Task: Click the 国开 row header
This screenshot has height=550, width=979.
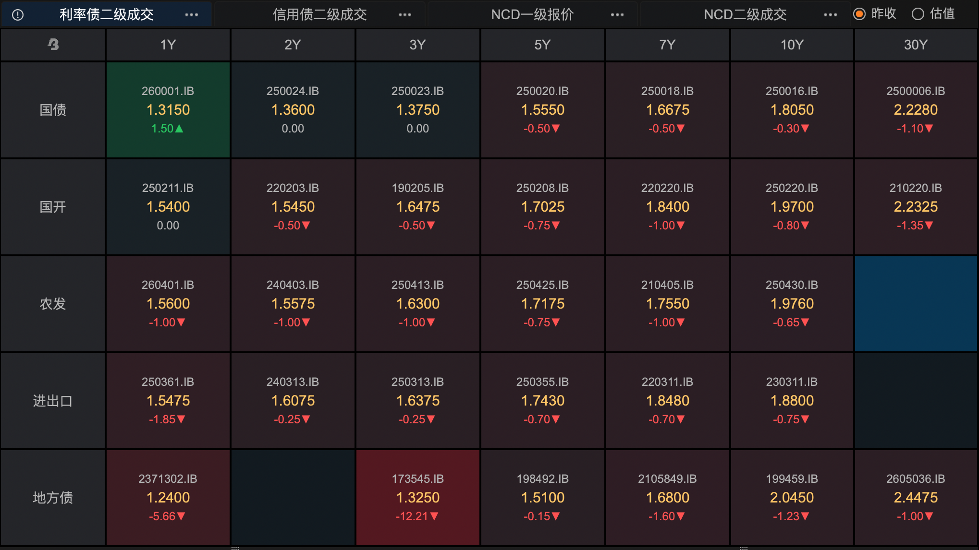Action: point(53,207)
